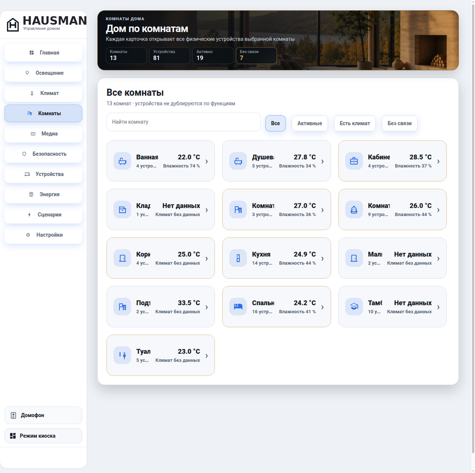Click the Найти комнату search field
The width and height of the screenshot is (475, 473).
[184, 122]
